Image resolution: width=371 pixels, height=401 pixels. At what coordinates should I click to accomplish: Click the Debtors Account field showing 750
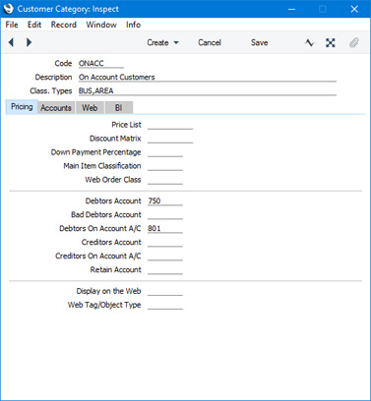[165, 201]
